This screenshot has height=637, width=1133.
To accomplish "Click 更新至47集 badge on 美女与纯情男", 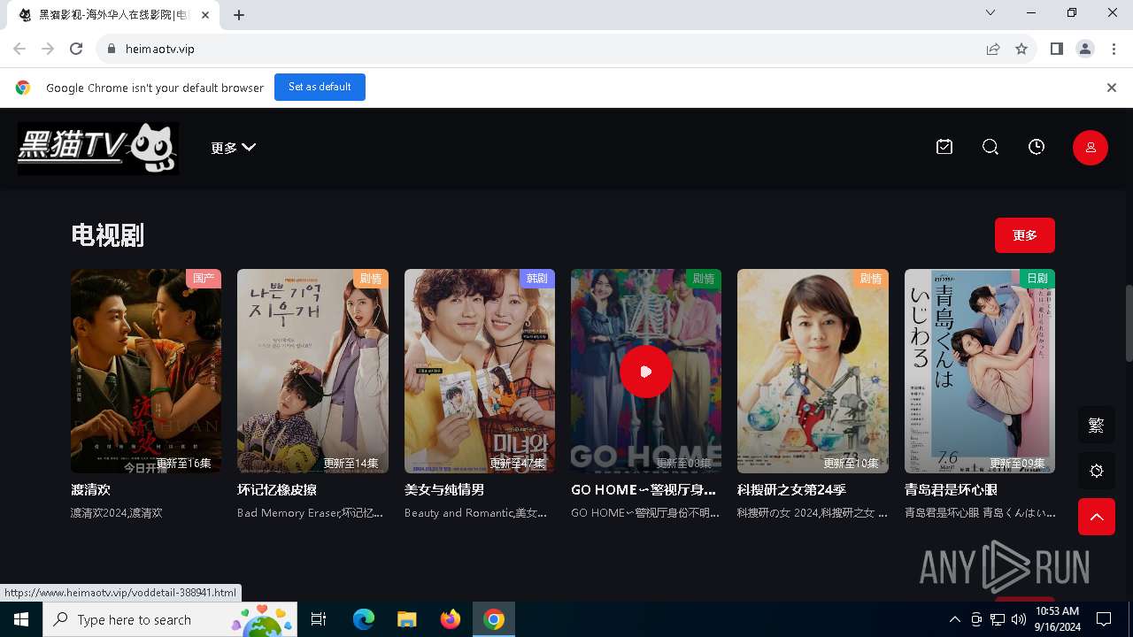I will (518, 463).
